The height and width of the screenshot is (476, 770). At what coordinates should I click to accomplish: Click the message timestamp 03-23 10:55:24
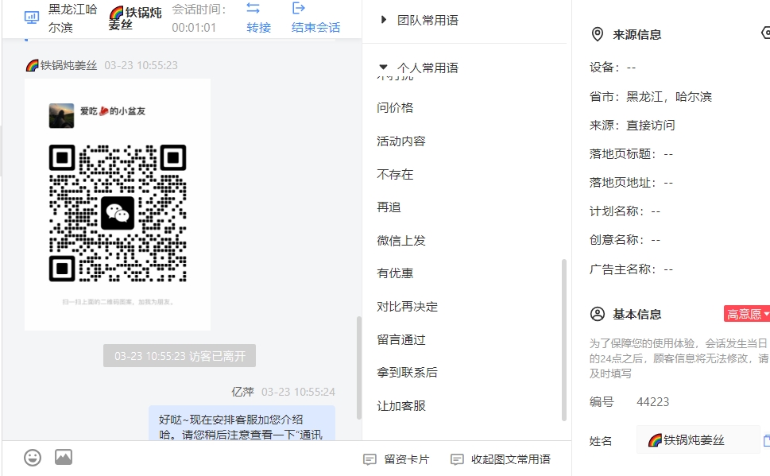pos(298,392)
